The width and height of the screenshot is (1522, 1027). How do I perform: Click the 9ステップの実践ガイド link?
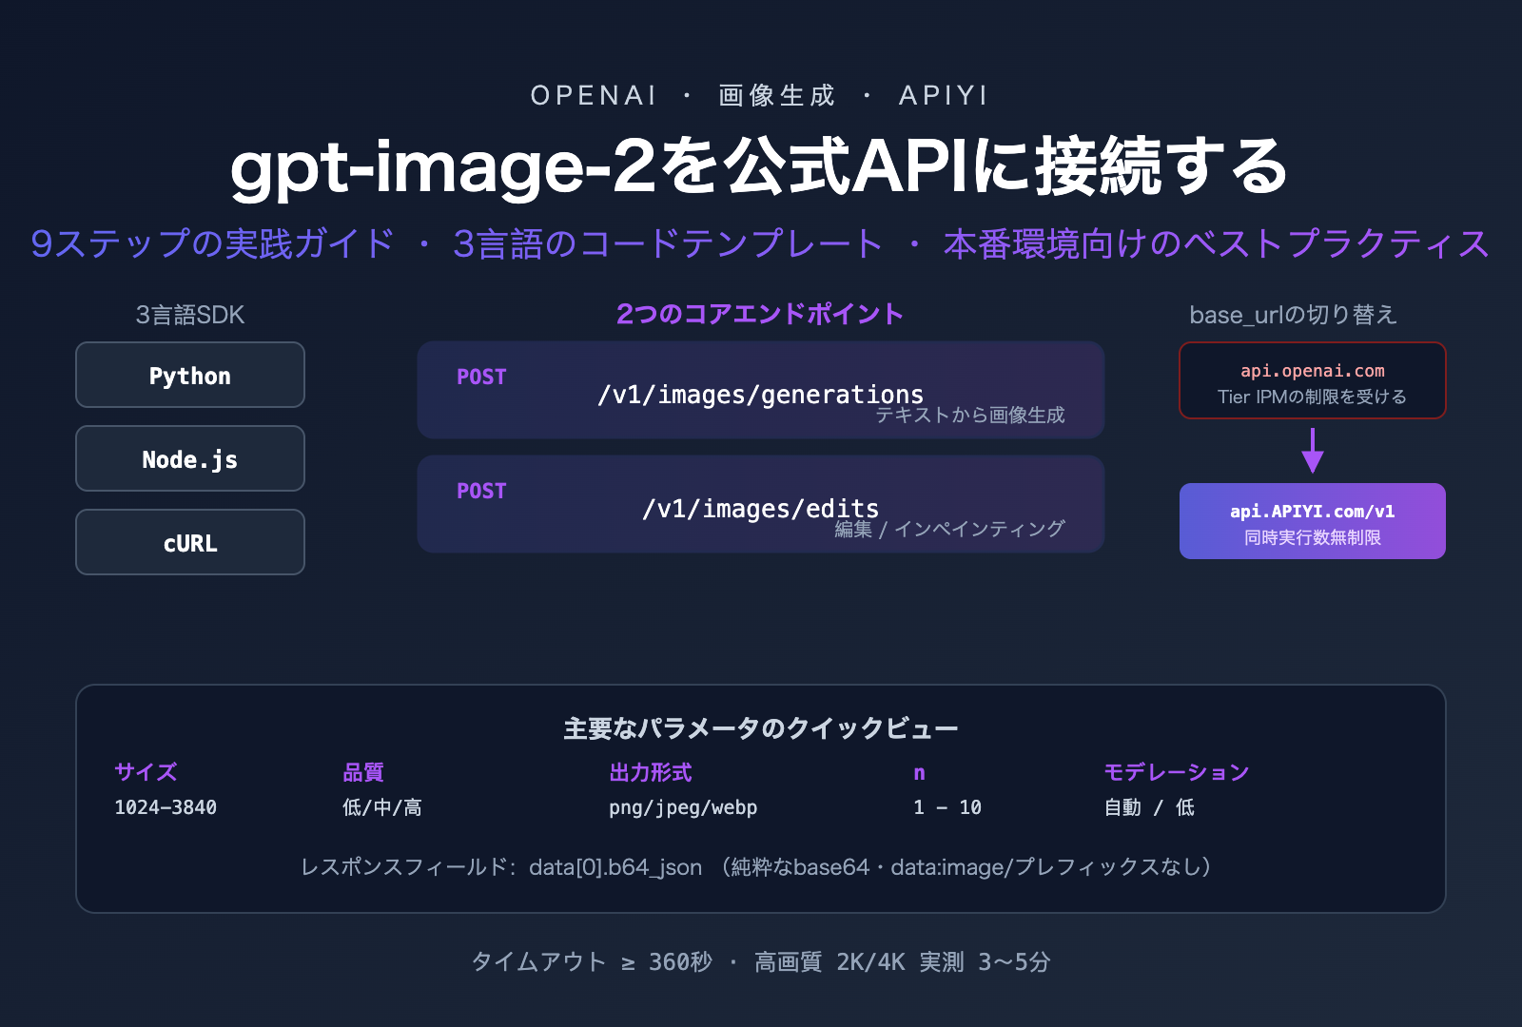click(211, 243)
